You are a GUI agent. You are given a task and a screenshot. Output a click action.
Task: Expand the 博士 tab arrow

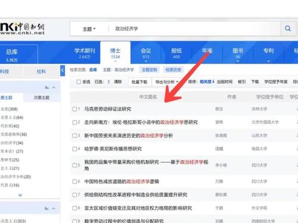115,61
